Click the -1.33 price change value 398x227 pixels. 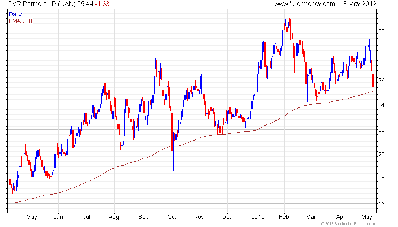pyautogui.click(x=102, y=4)
